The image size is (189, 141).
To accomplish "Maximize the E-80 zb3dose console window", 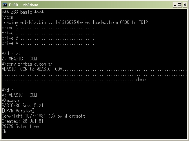I will click(179, 5).
